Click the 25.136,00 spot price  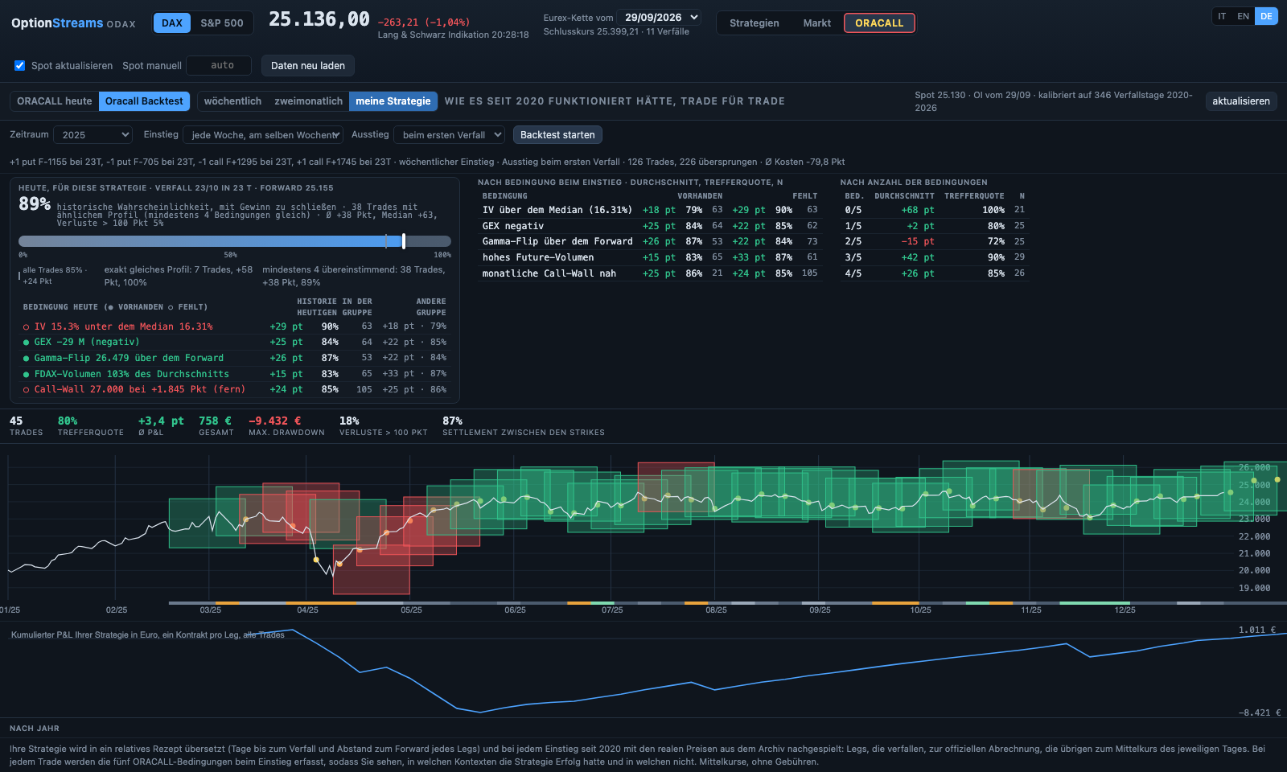point(319,19)
